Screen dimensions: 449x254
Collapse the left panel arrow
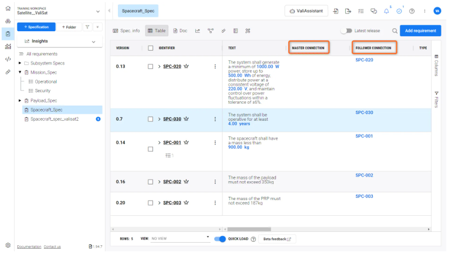coord(109,11)
